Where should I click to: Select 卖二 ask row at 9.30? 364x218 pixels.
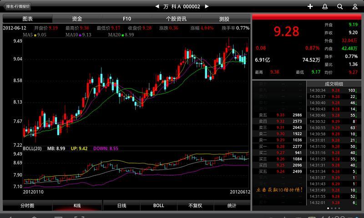click(x=280, y=134)
